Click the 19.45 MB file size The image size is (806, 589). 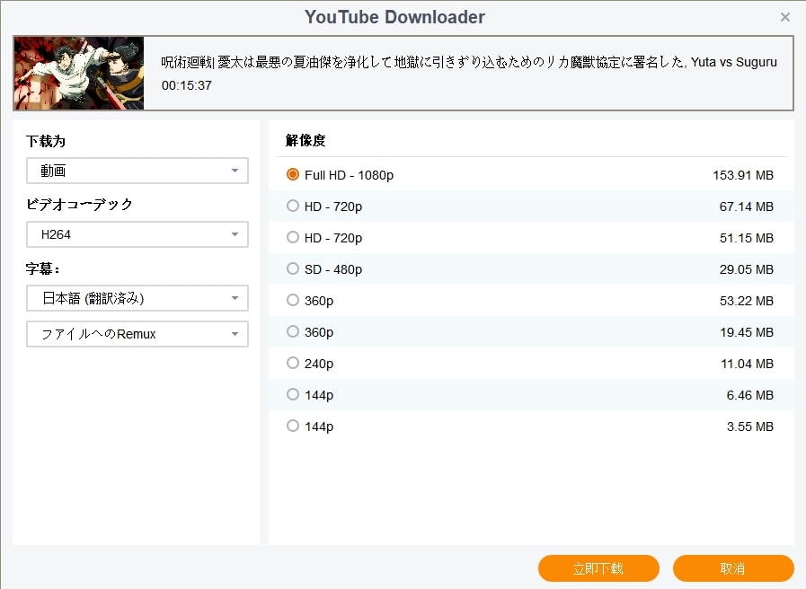click(747, 332)
